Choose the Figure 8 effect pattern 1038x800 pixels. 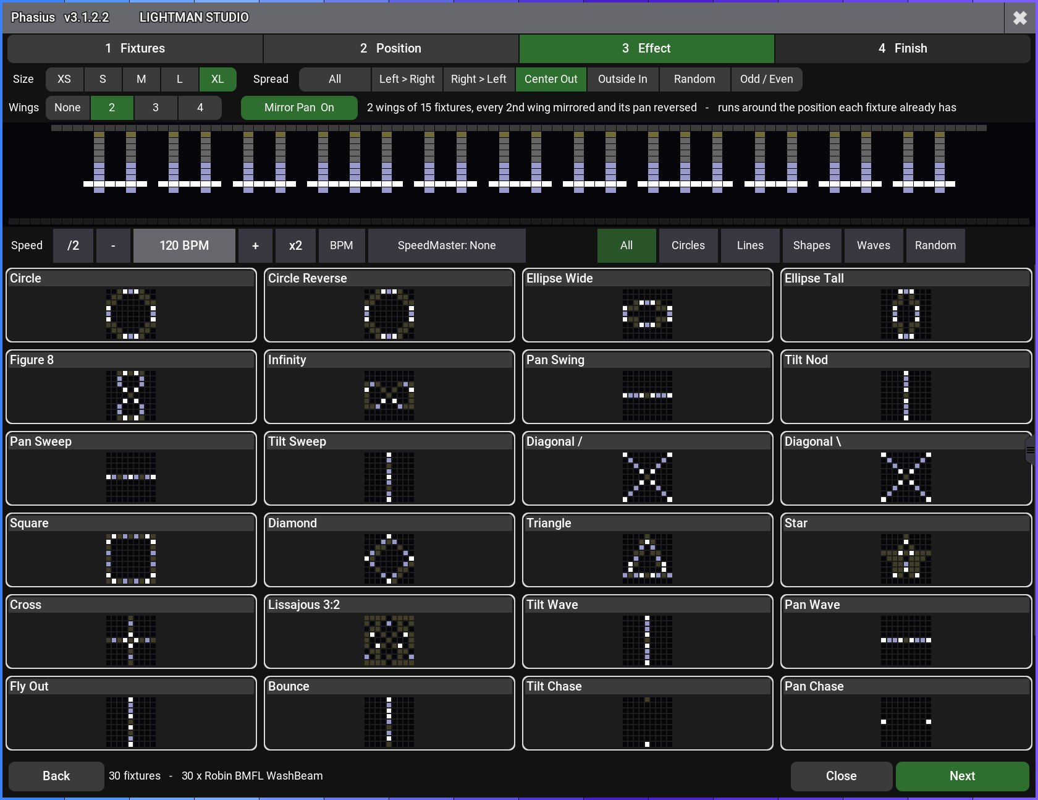[131, 386]
